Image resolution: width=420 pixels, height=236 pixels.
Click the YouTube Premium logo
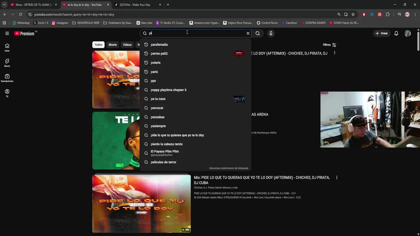tap(24, 33)
